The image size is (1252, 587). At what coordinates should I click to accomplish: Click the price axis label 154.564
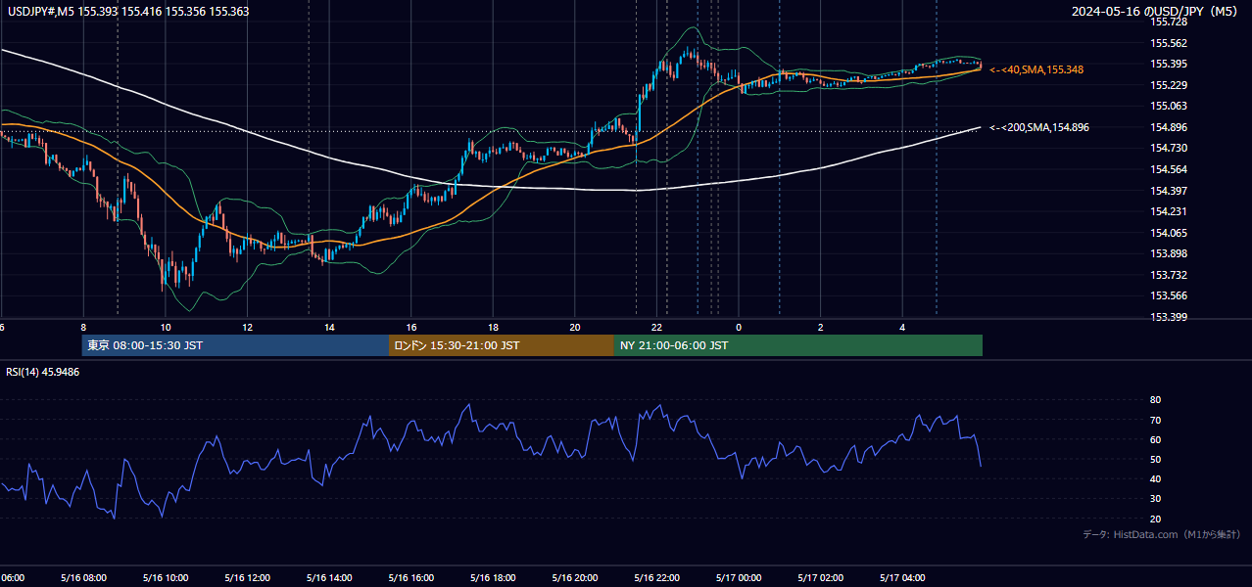(1169, 169)
